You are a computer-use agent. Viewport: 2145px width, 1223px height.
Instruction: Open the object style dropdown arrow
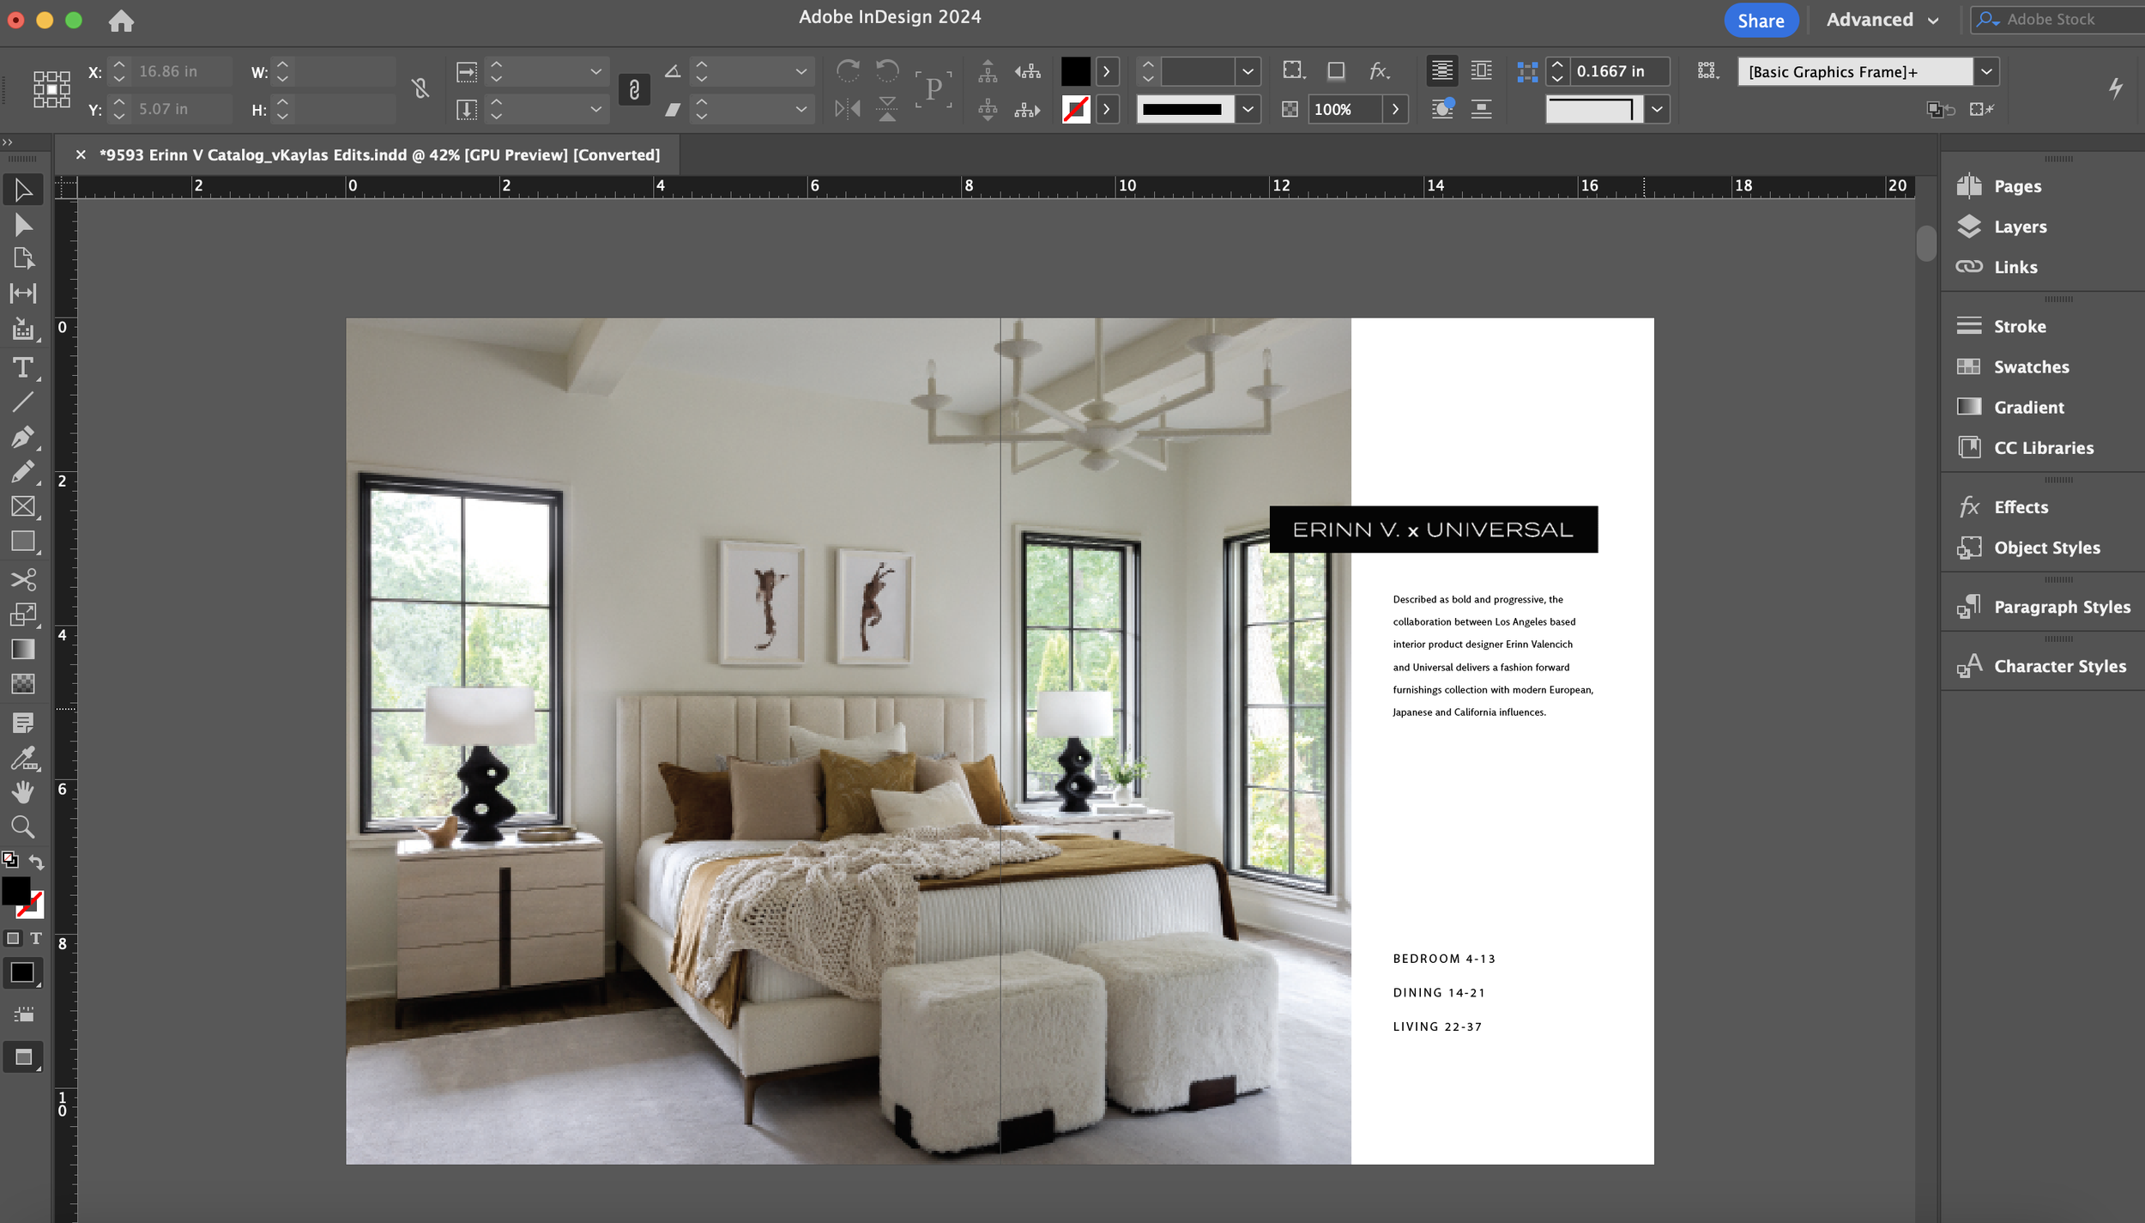(x=1986, y=71)
